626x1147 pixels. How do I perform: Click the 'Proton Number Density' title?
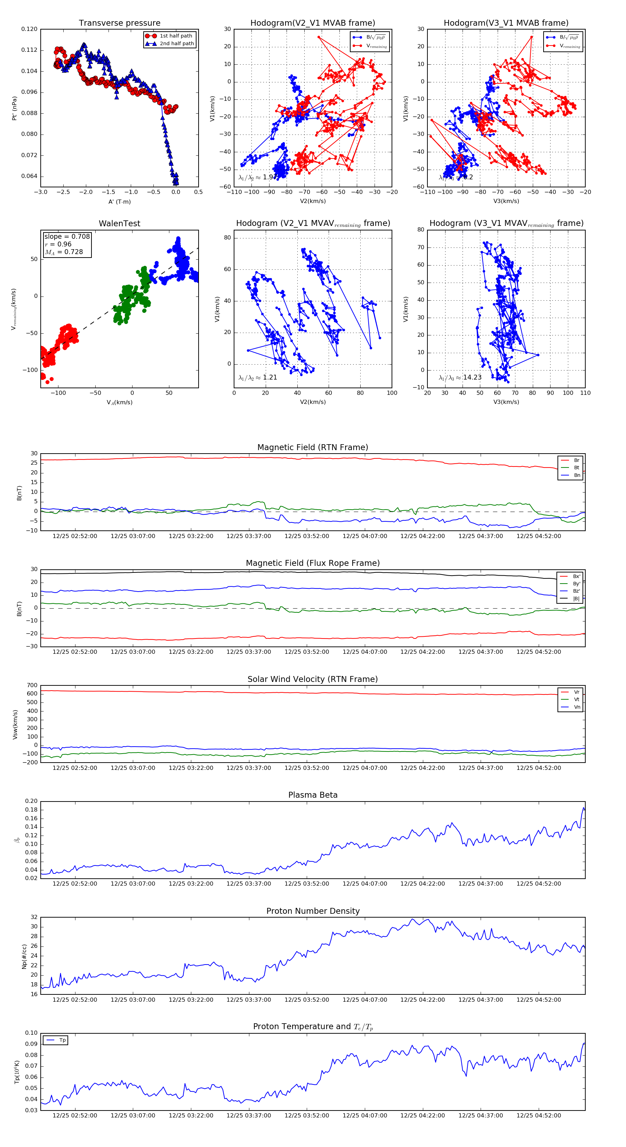click(x=313, y=911)
